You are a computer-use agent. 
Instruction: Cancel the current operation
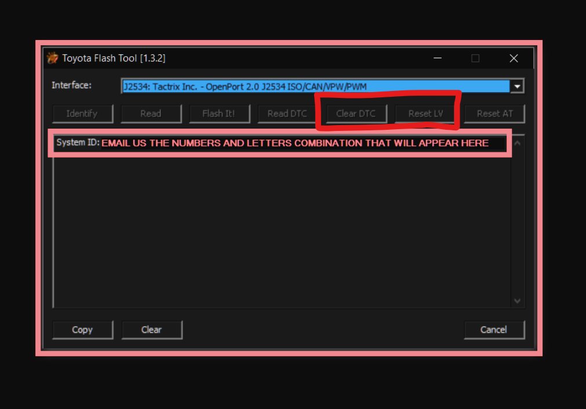494,330
